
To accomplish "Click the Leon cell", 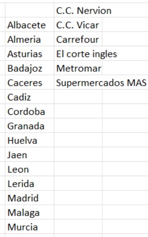I will [x=29, y=169].
